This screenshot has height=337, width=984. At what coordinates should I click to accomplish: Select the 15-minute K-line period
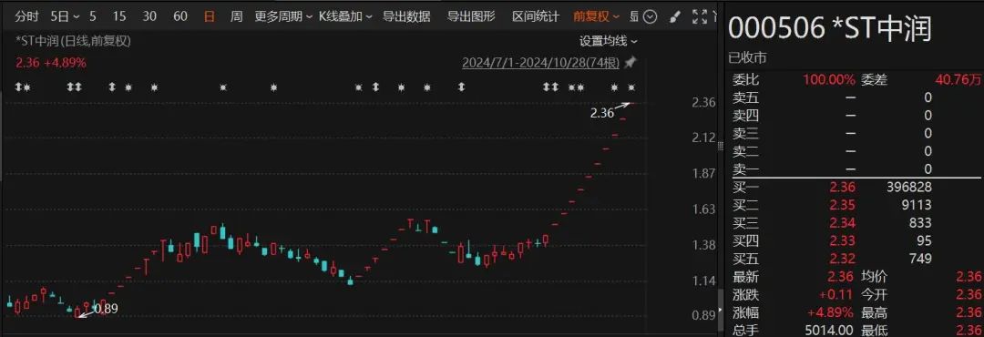tap(119, 16)
